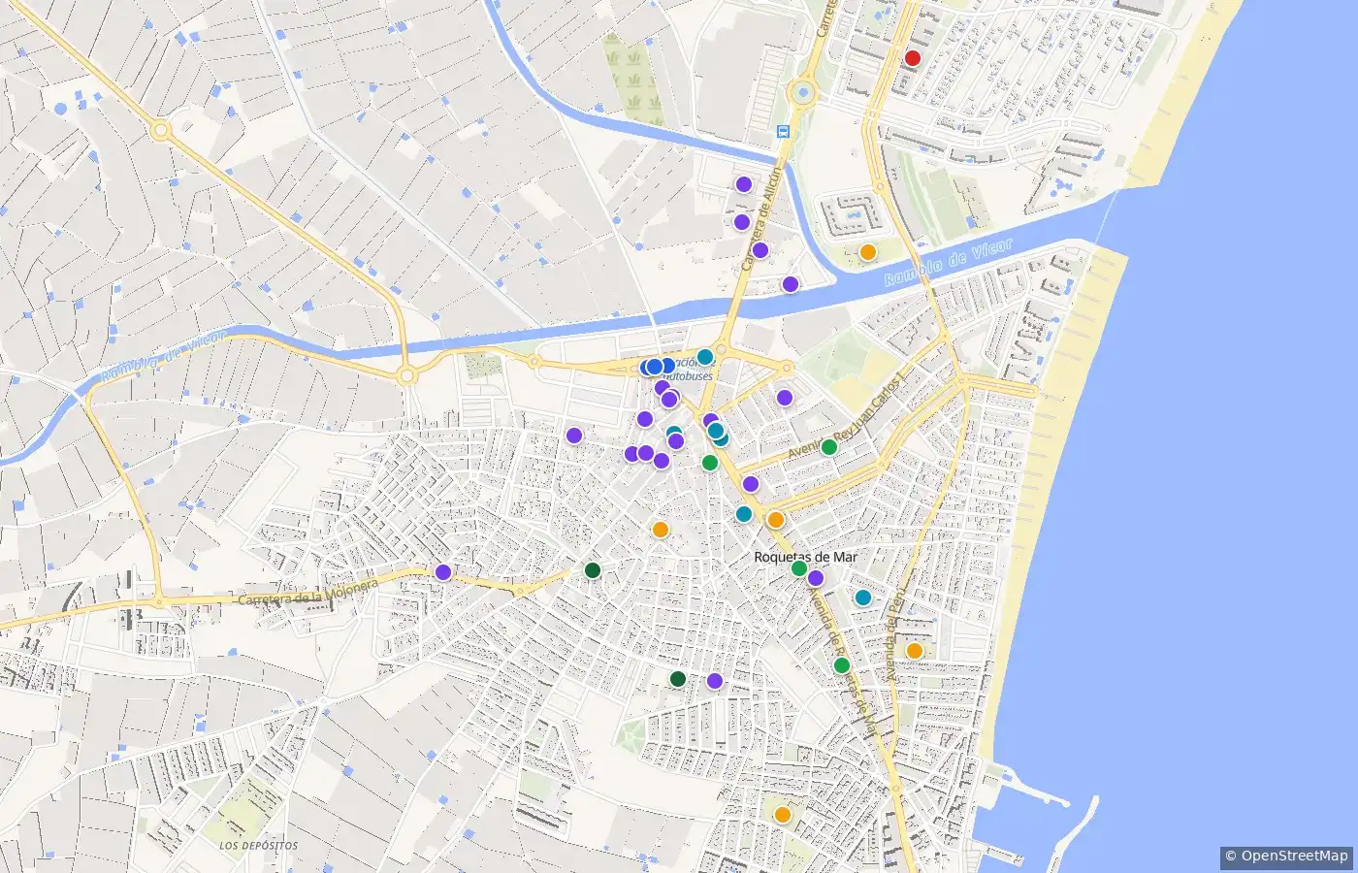The width and height of the screenshot is (1358, 873).
Task: Select the dark green marker beside the southern purple marker
Action: click(678, 679)
